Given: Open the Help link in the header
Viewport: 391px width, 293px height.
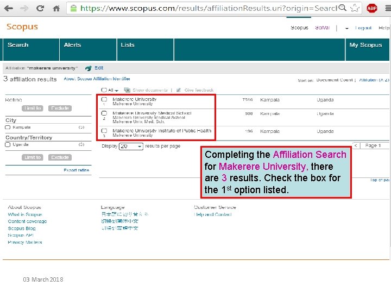Looking at the screenshot, I should (384, 28).
